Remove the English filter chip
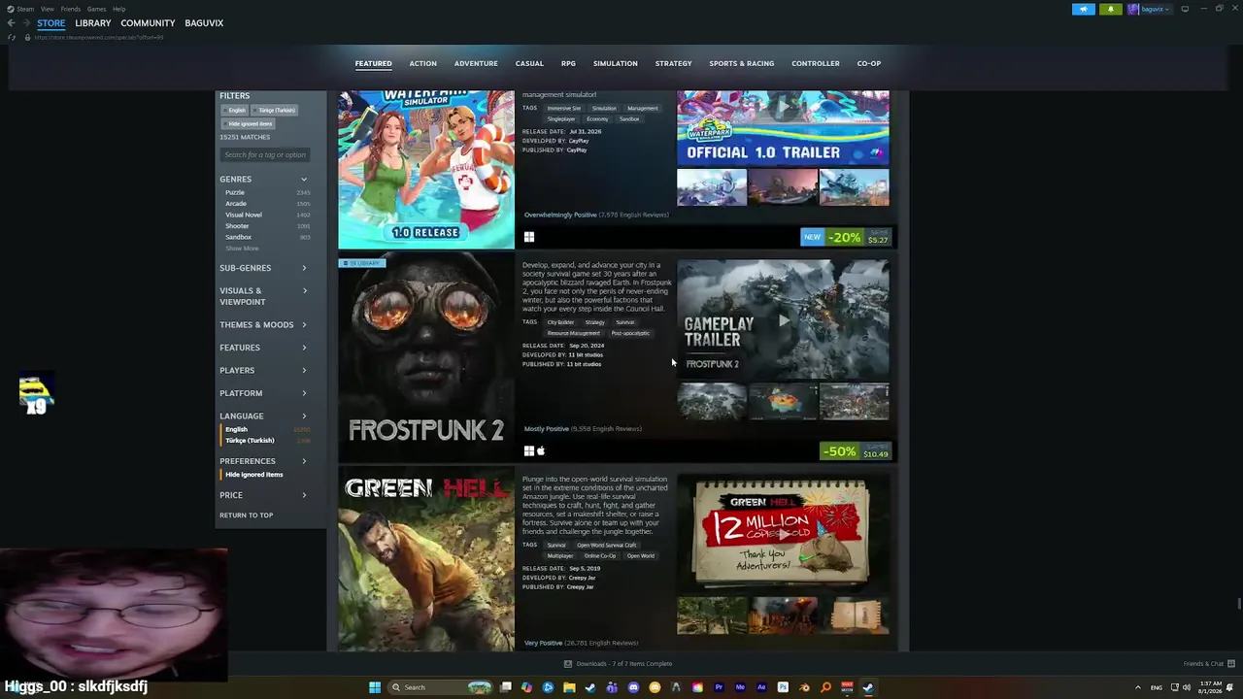This screenshot has width=1243, height=699. [x=236, y=110]
